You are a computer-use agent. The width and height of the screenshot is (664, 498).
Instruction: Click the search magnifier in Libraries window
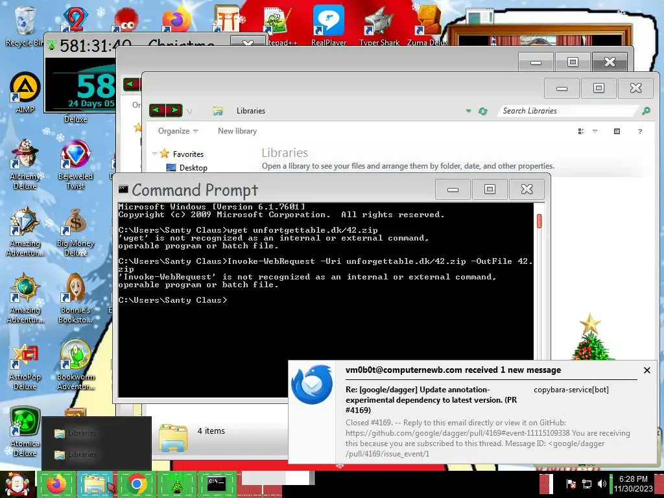[x=646, y=111]
